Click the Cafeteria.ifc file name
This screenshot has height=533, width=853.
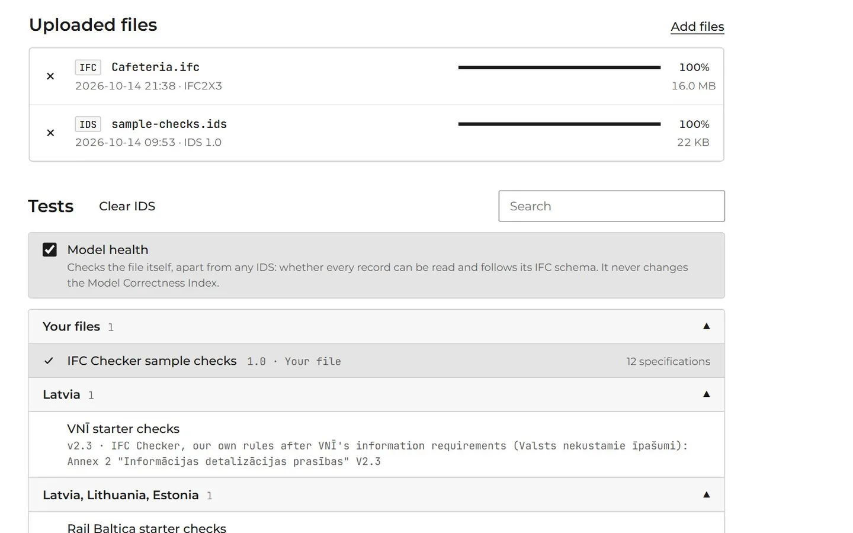coord(155,68)
